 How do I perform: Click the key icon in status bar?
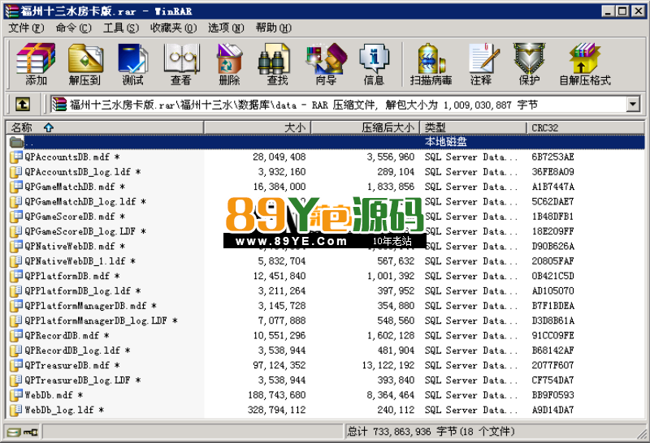(x=30, y=432)
